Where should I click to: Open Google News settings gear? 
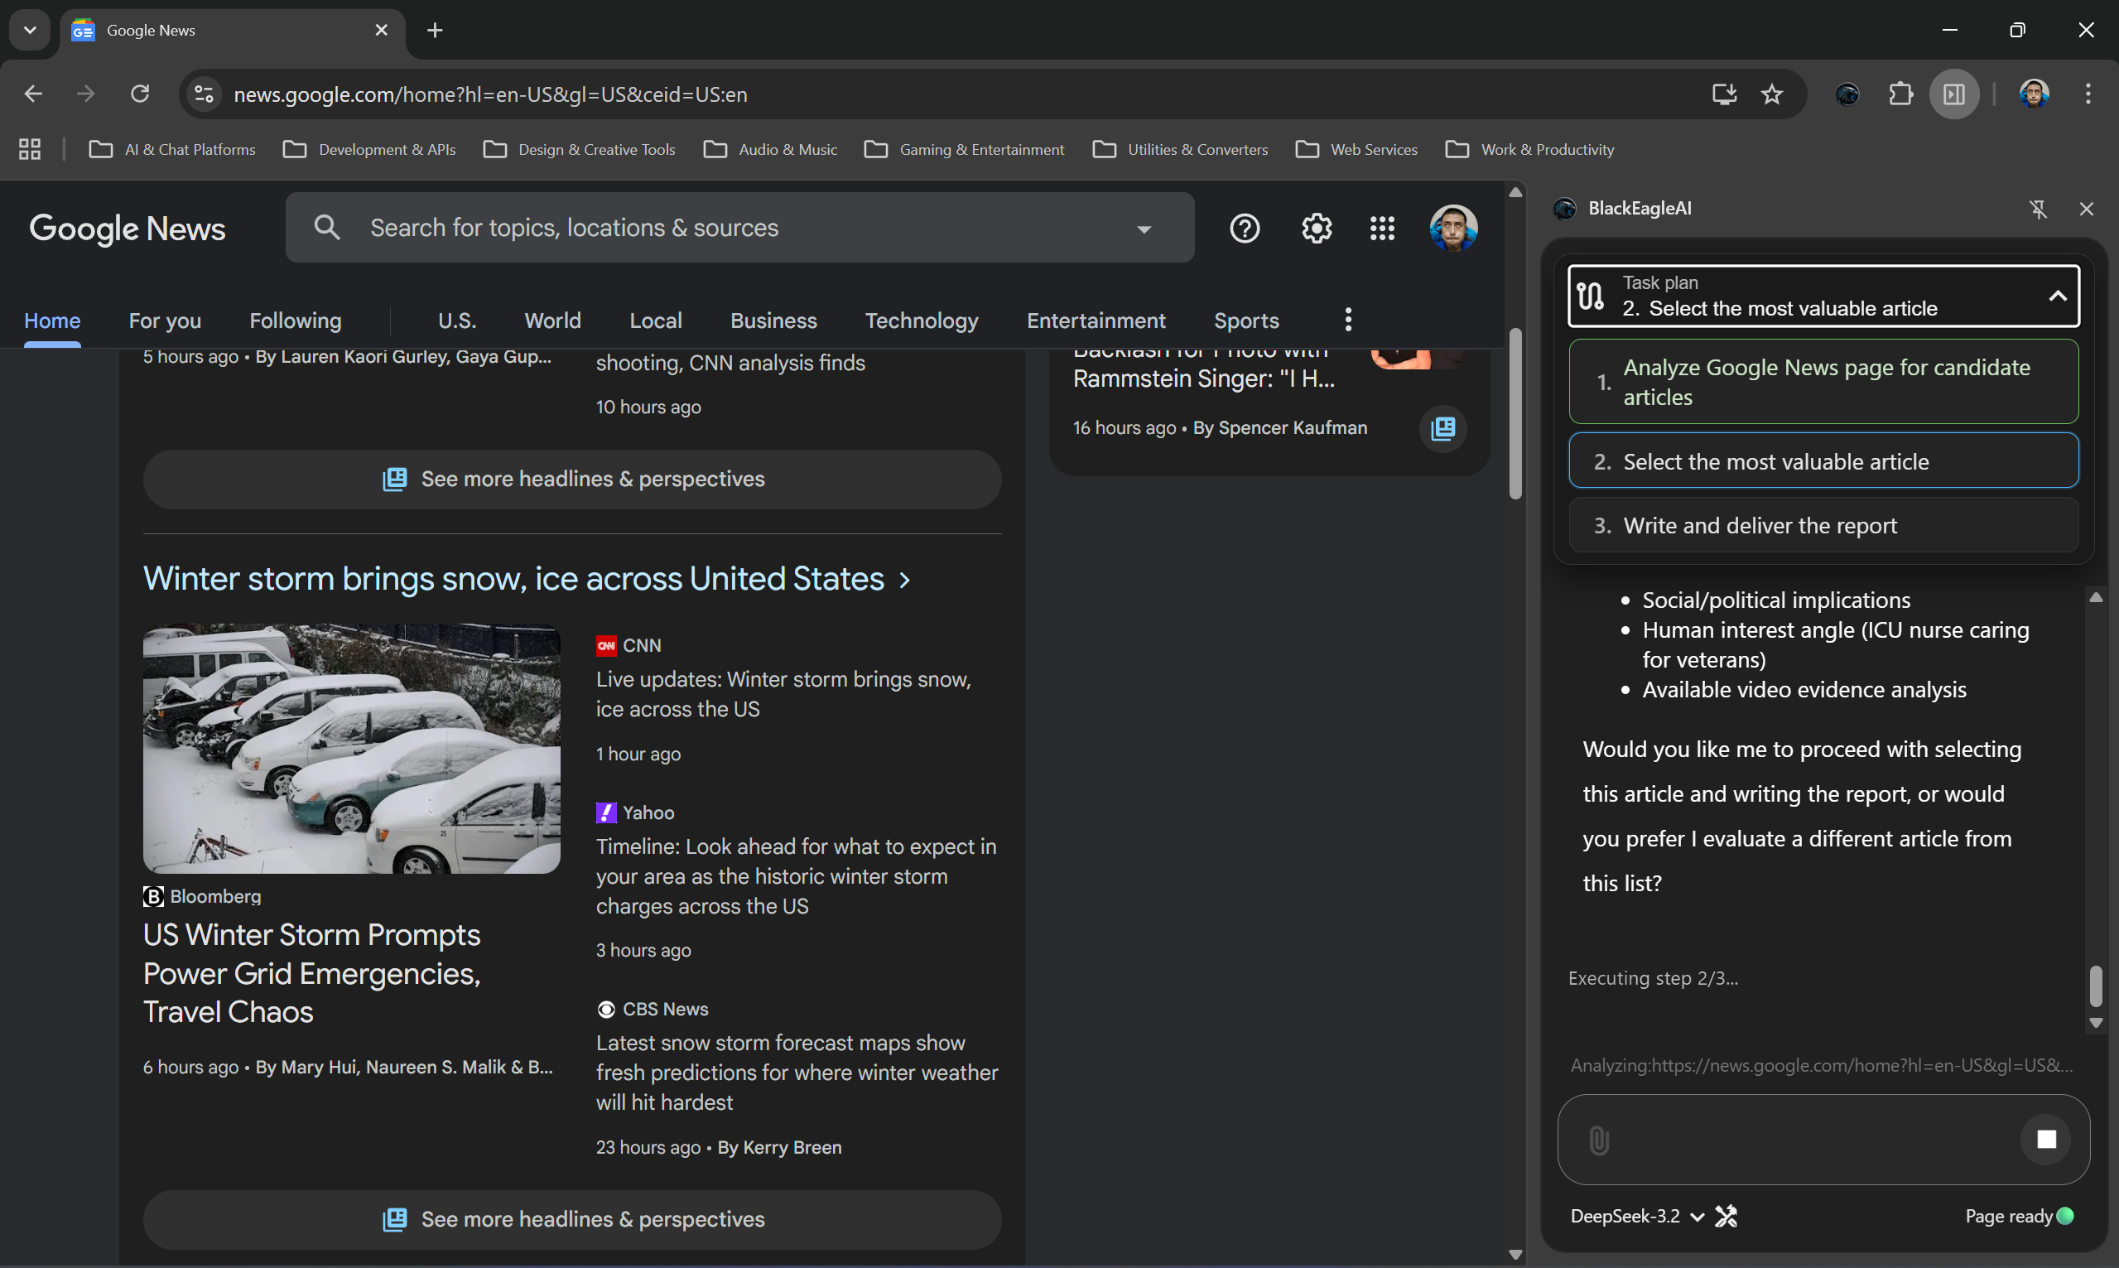click(1315, 227)
